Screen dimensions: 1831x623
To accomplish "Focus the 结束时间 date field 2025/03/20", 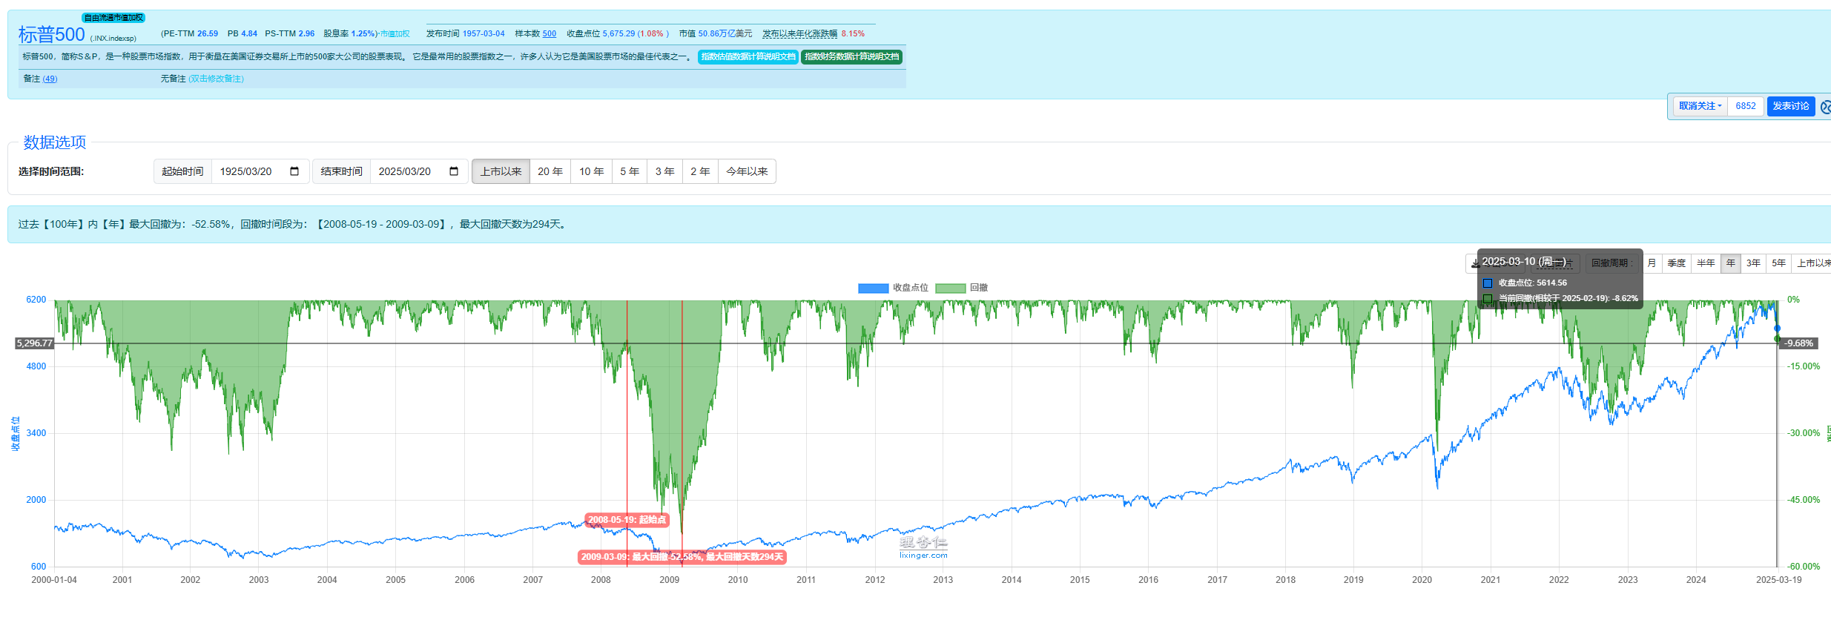I will [419, 171].
